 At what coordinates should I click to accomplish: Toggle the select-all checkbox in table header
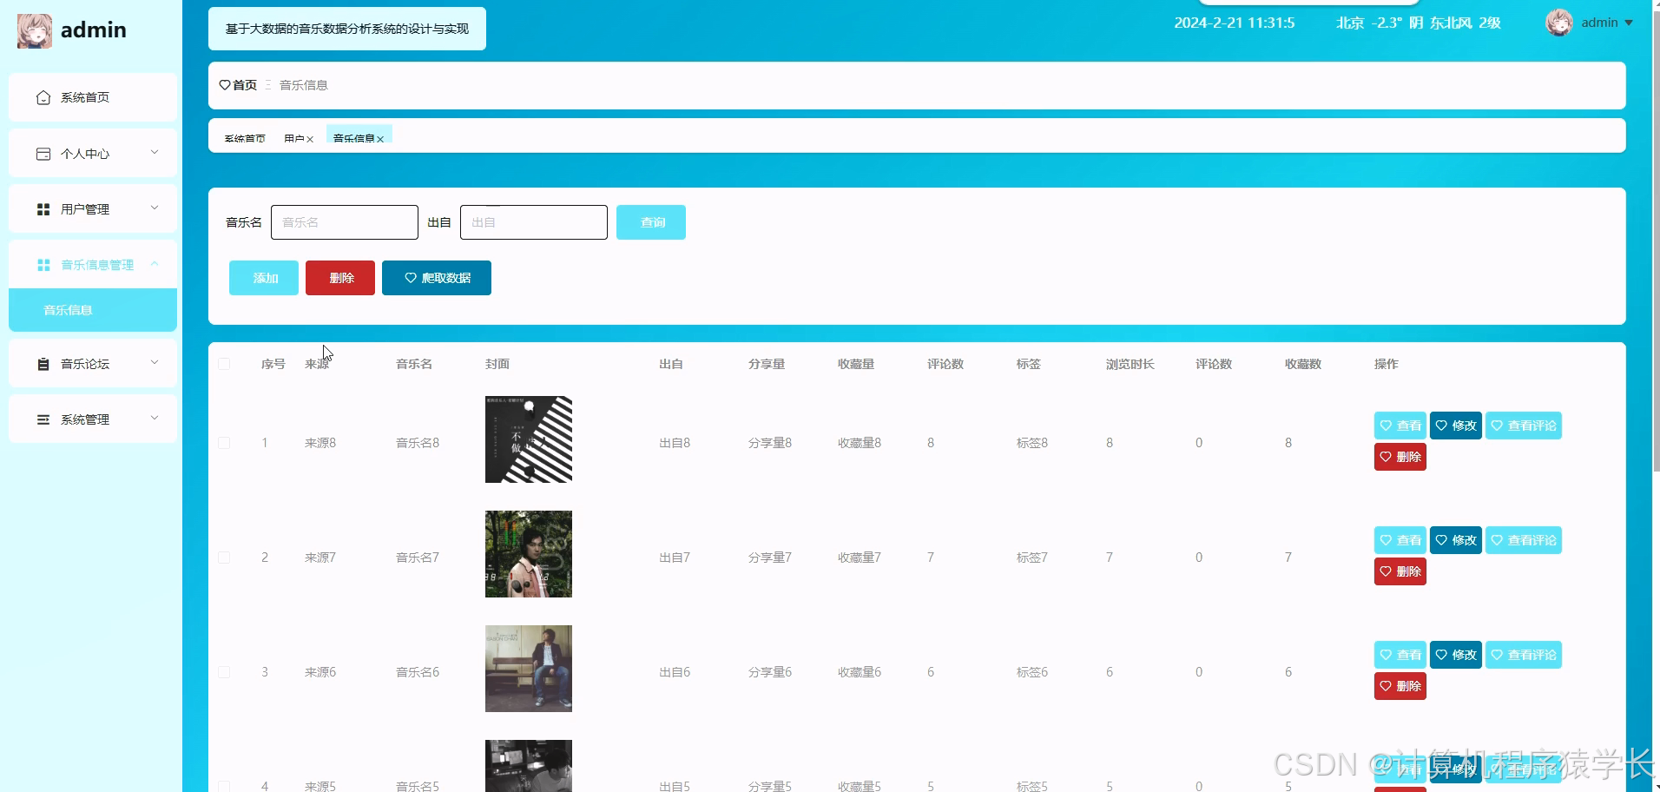coord(224,364)
